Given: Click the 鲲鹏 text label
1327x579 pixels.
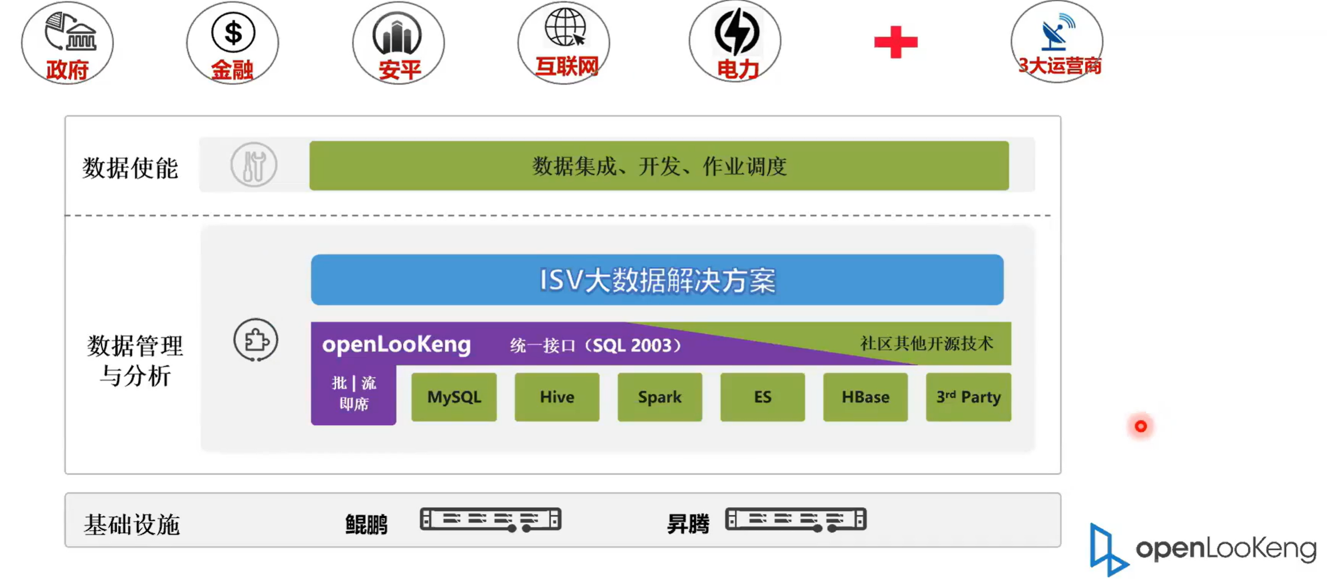Looking at the screenshot, I should tap(366, 524).
